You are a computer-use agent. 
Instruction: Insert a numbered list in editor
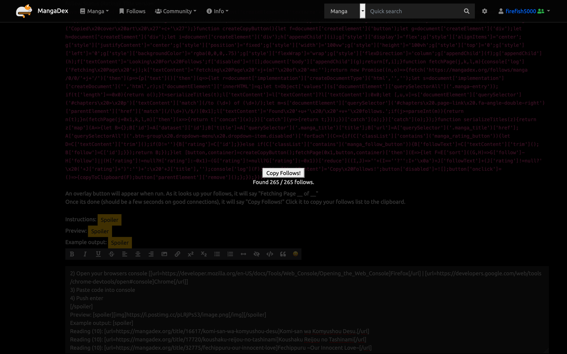coord(230,254)
